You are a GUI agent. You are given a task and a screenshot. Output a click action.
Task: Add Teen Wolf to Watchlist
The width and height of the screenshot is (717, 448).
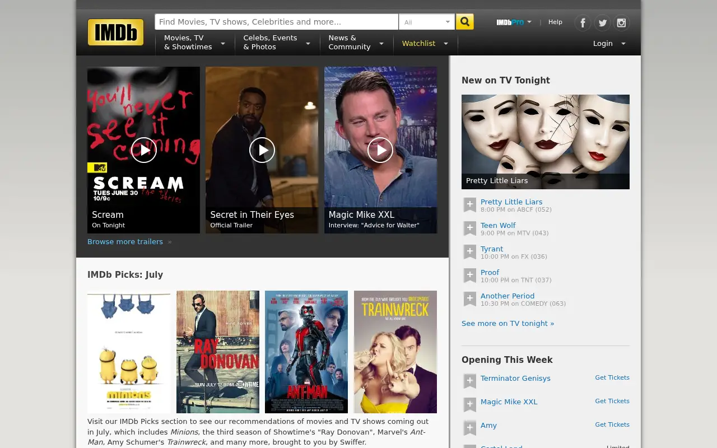click(x=469, y=228)
